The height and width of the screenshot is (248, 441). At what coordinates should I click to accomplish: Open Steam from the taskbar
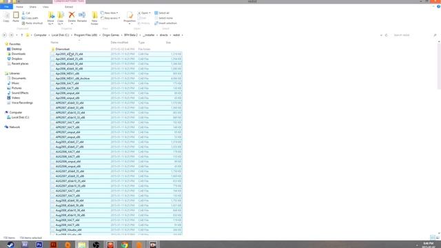coord(11,245)
